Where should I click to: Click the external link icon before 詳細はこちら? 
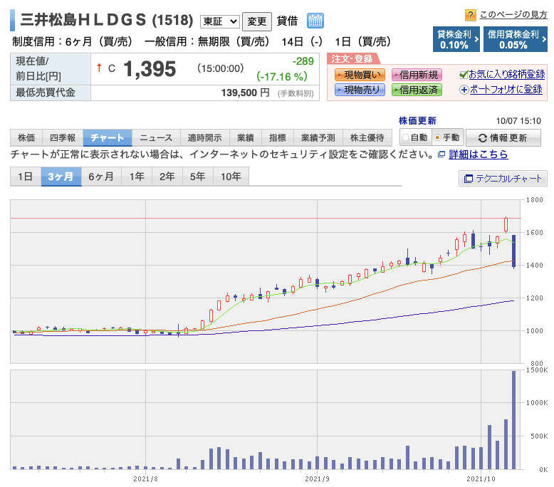[x=441, y=155]
